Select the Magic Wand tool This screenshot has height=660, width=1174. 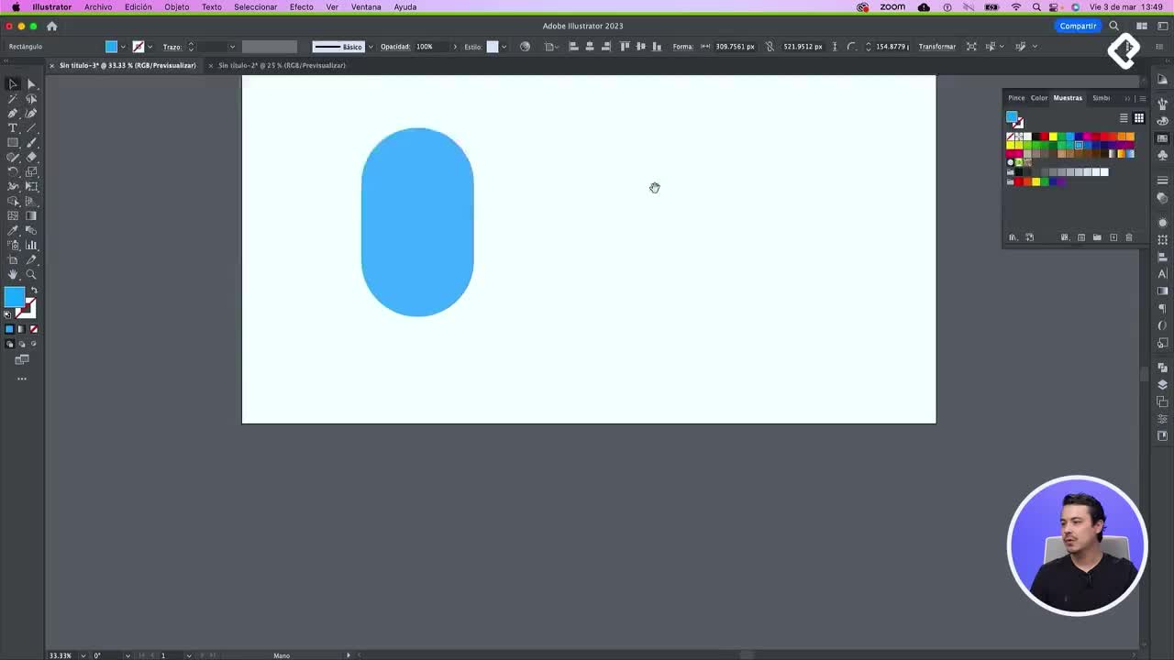pos(13,99)
